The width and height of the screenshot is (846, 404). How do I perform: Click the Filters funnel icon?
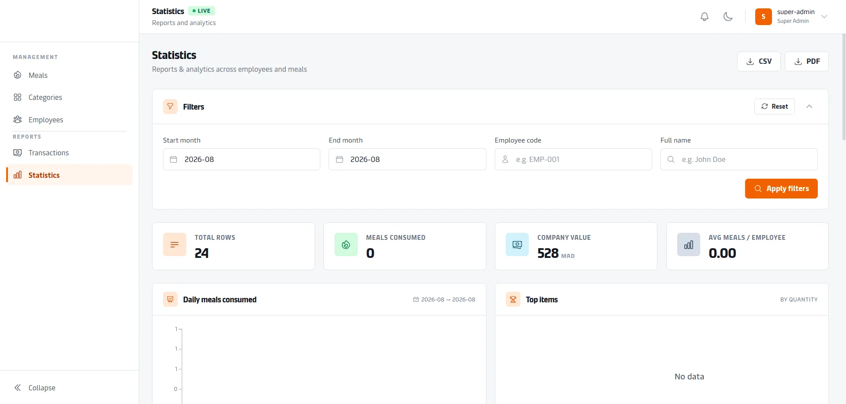click(x=170, y=107)
